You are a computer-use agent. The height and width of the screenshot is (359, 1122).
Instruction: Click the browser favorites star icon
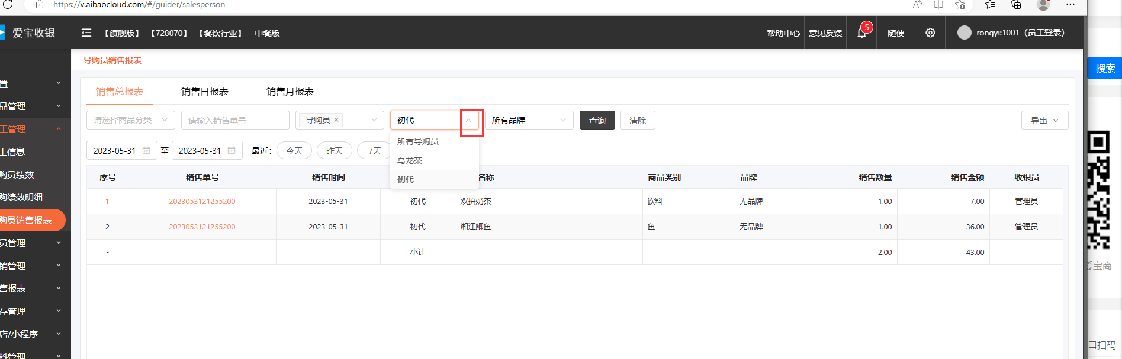click(x=960, y=5)
